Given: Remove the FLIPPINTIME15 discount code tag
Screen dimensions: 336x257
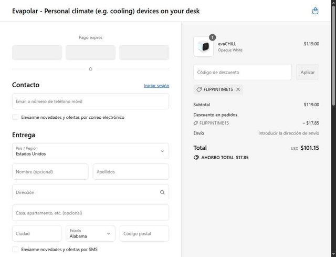Looking at the screenshot, I should coord(238,89).
